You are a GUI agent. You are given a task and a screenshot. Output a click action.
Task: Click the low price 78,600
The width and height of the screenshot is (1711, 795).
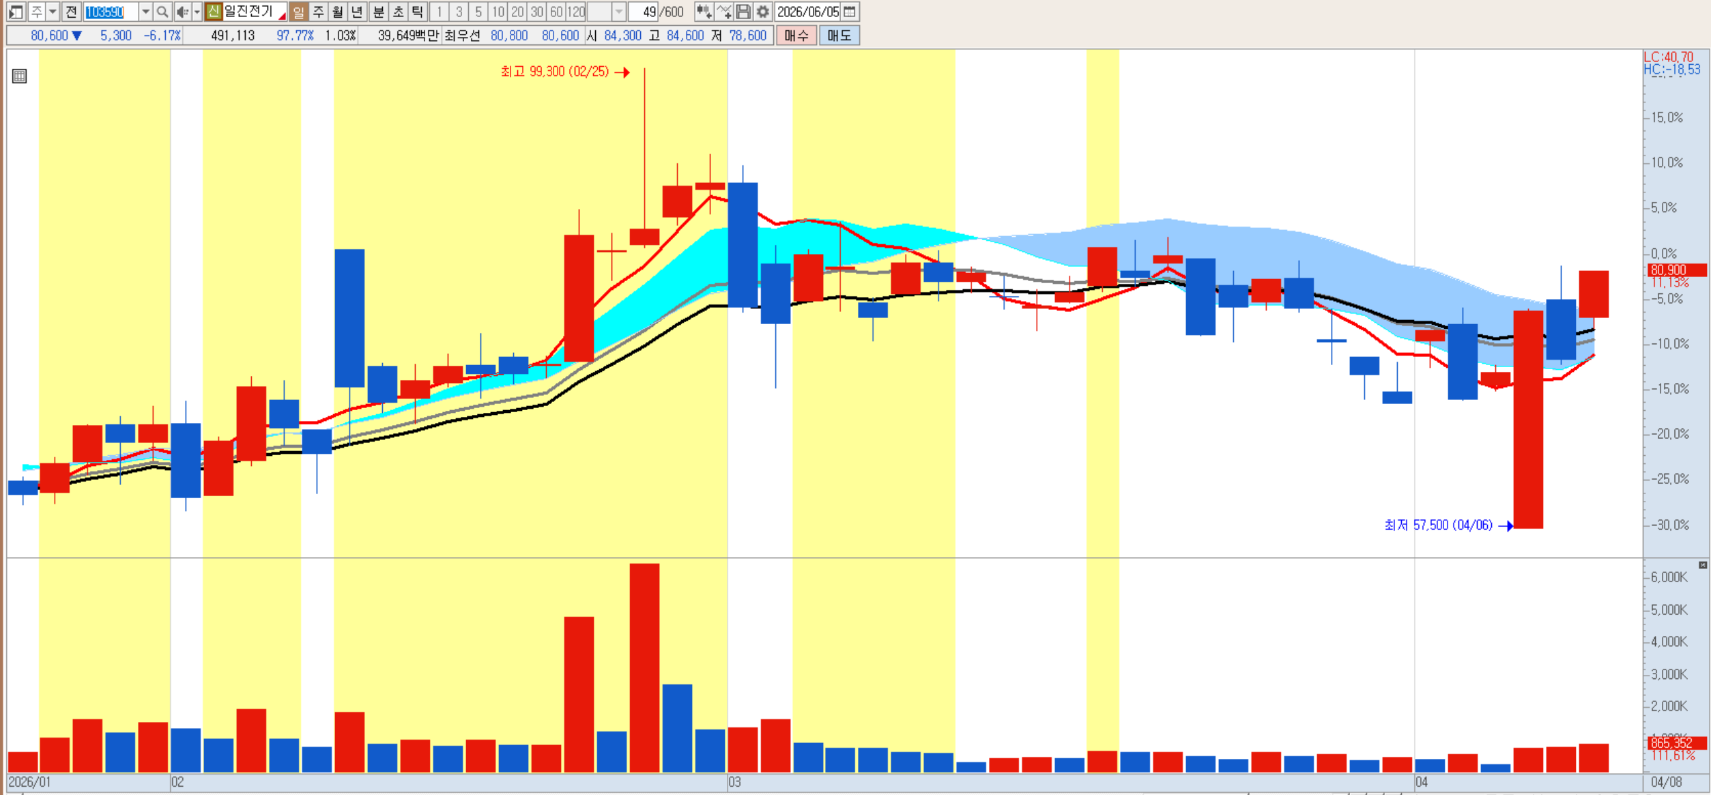coord(748,35)
